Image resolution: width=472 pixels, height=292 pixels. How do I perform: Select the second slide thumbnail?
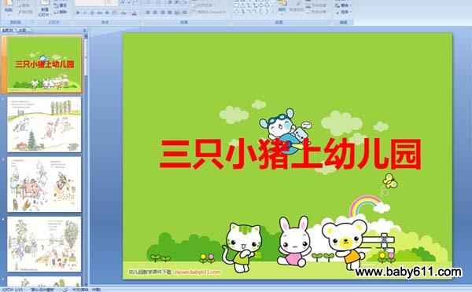(44, 124)
